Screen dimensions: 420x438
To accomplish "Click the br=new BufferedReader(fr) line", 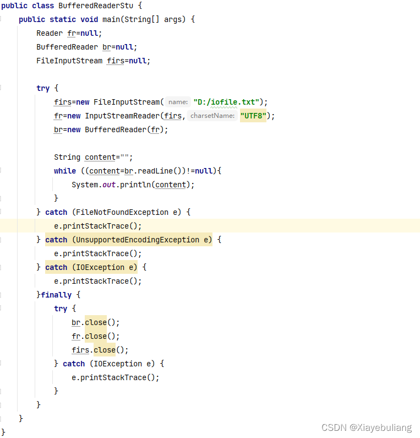I will point(111,129).
